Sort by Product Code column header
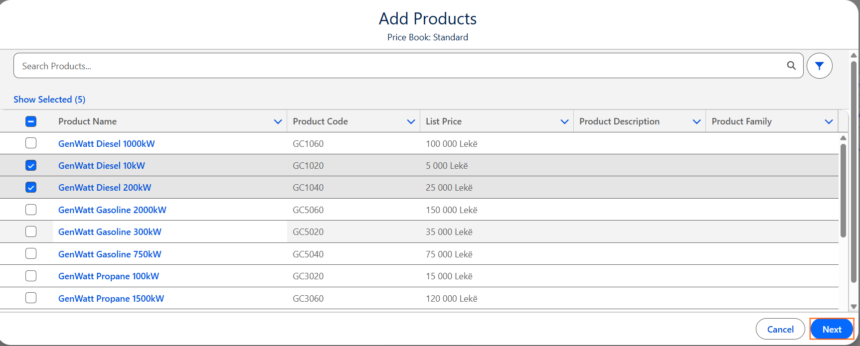This screenshot has height=346, width=860. 320,121
